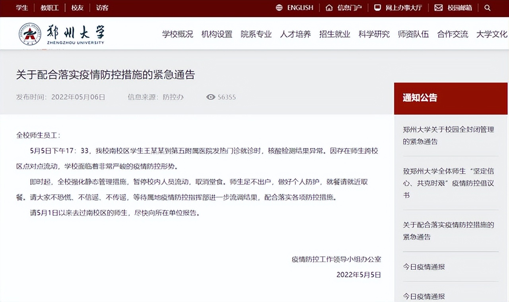Switch site language via ENGLISH
The width and height of the screenshot is (509, 302).
pyautogui.click(x=300, y=8)
